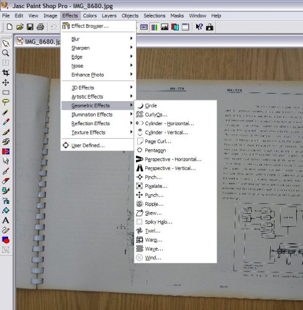303x310 pixels.
Task: Choose Perspective - Horizontal effect
Action: 176,159
